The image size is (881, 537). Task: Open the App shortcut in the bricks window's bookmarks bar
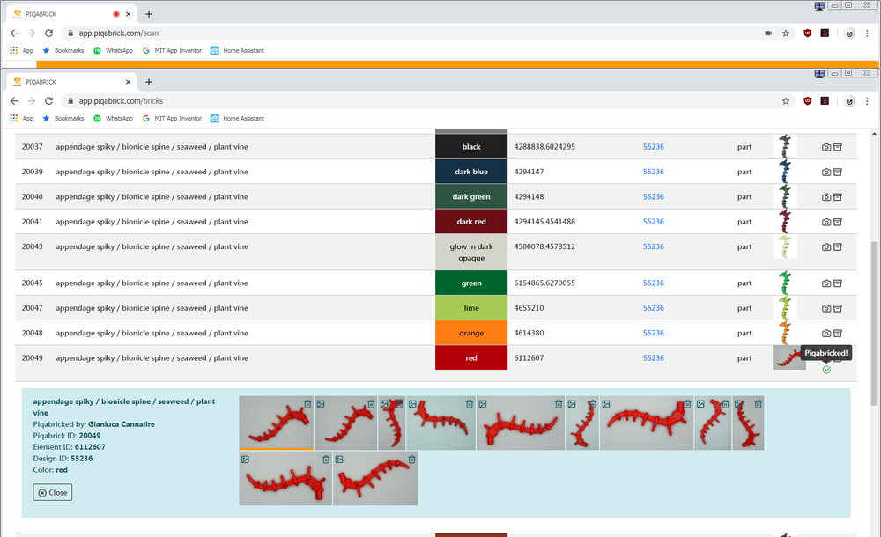point(22,119)
